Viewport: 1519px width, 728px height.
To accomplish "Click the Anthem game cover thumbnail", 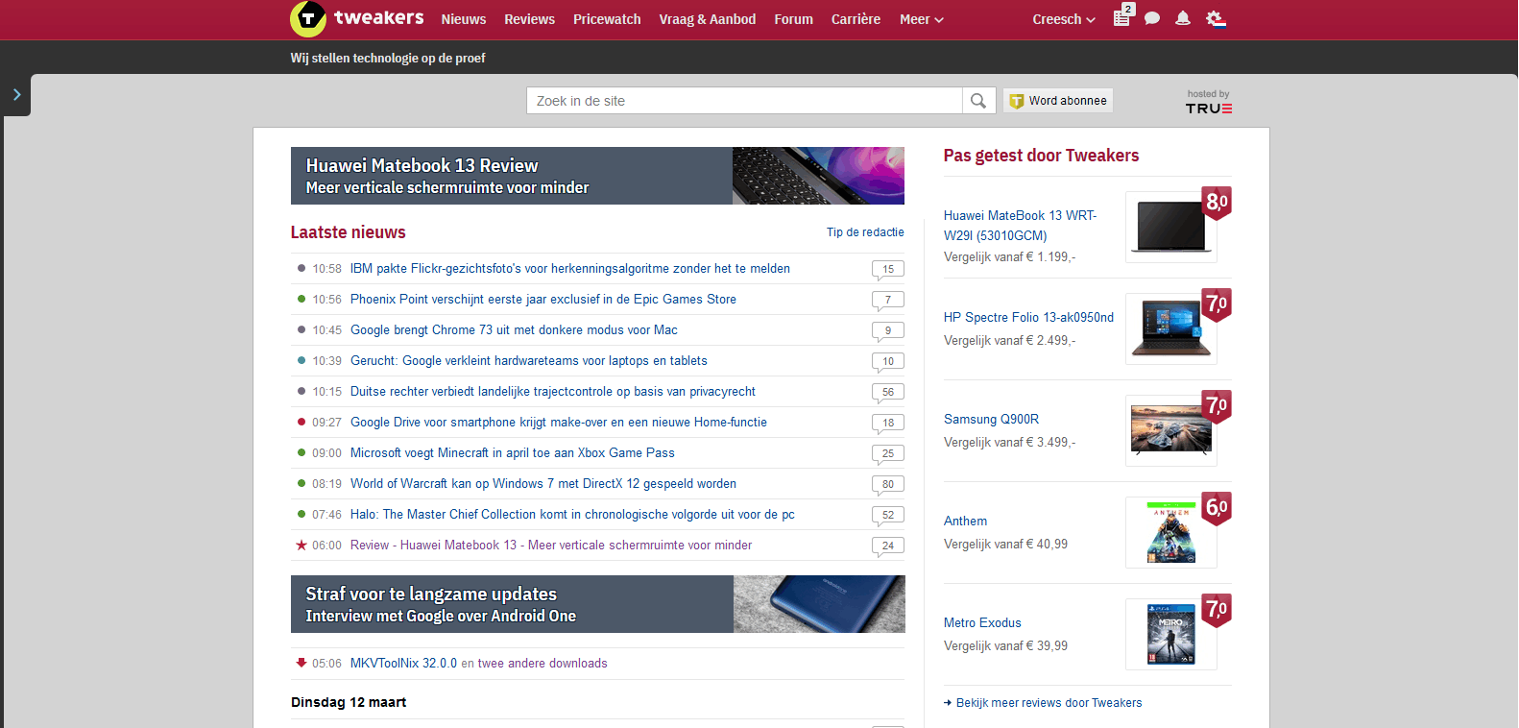I will click(1170, 533).
